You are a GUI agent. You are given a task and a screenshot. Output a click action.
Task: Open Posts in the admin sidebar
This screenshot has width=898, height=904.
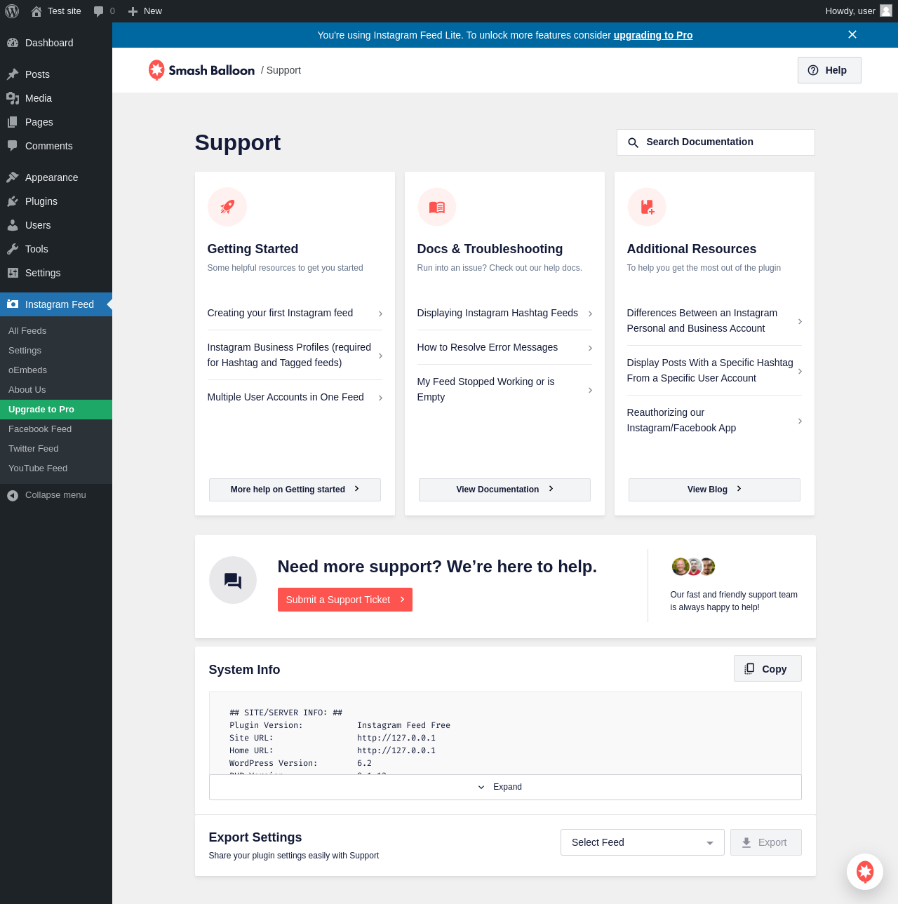tap(56, 74)
